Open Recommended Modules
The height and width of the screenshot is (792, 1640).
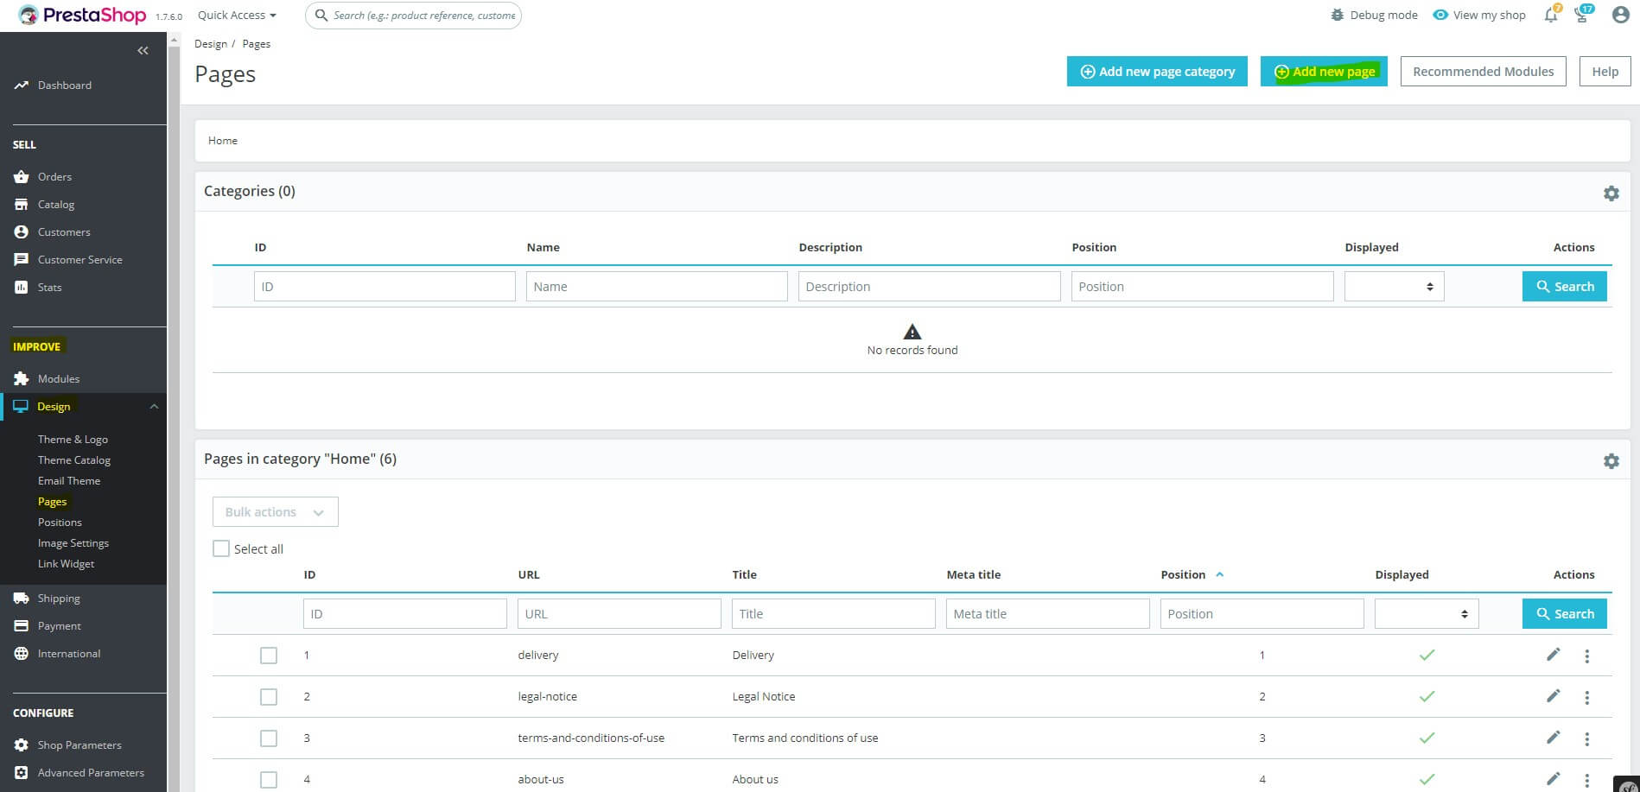(1483, 71)
